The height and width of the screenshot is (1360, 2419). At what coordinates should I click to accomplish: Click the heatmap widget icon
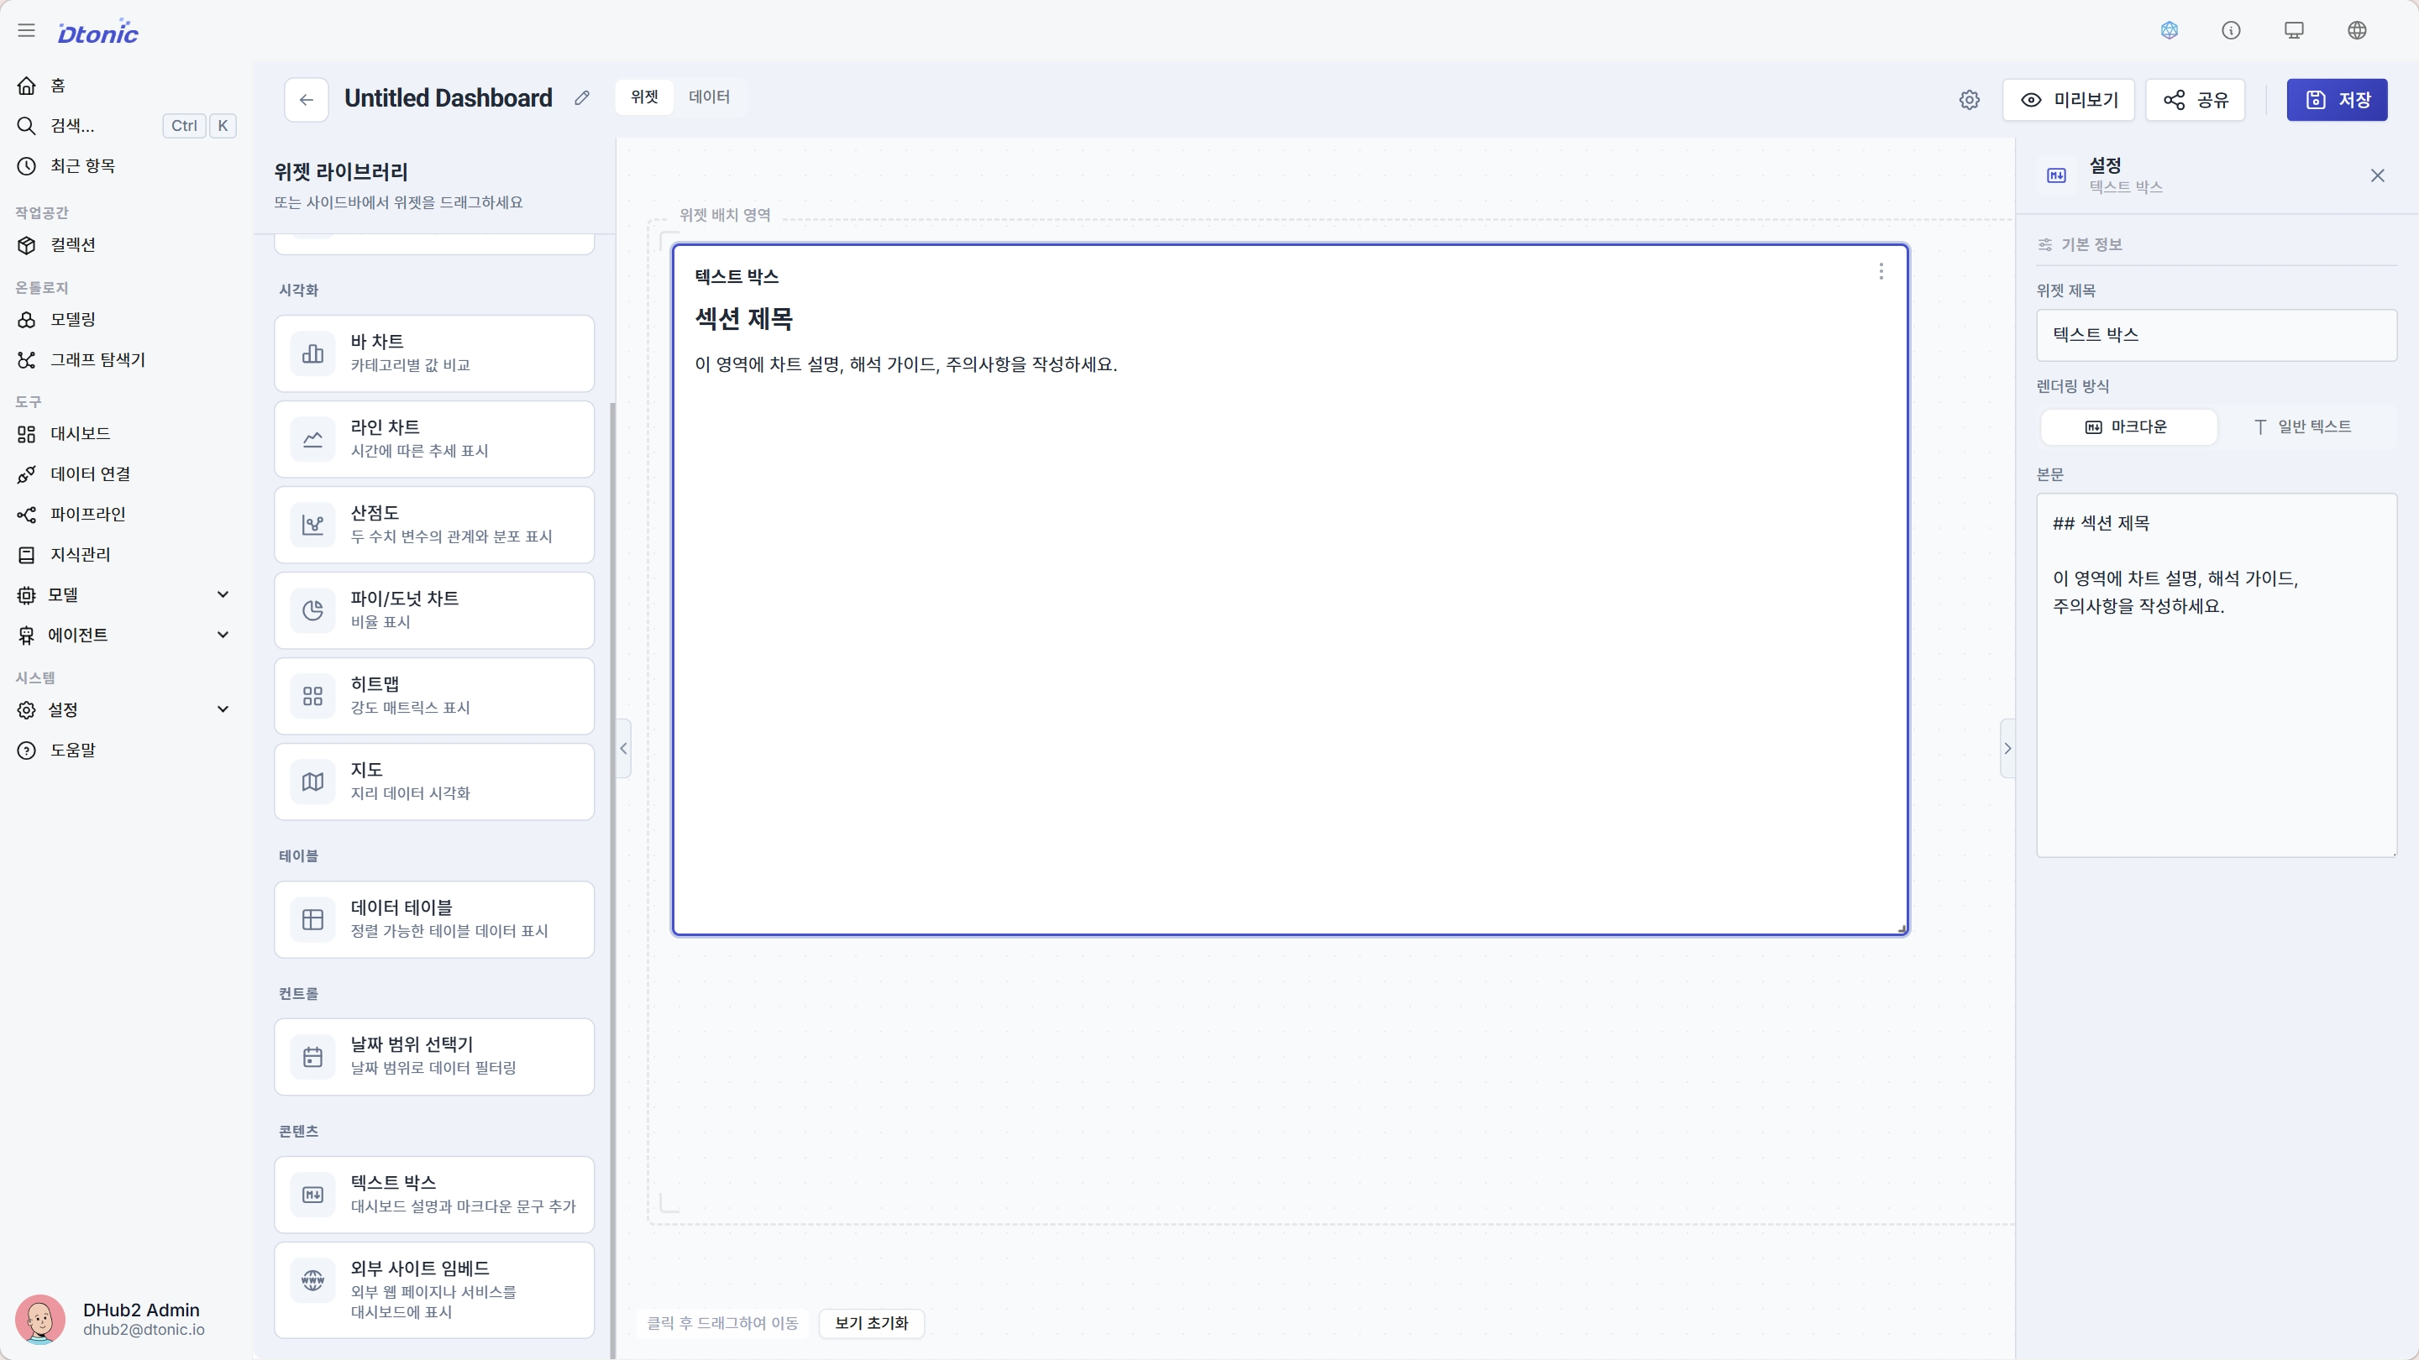click(312, 695)
